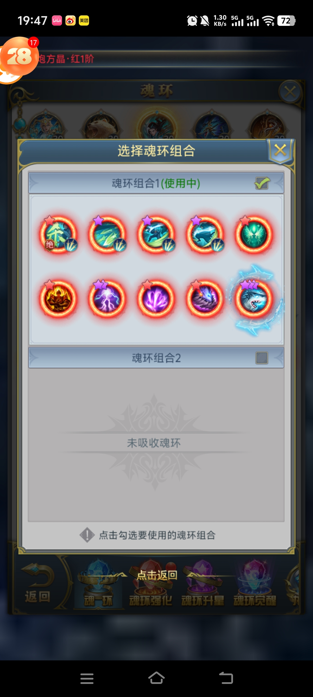Check the 魂环组合2 checkbox
The width and height of the screenshot is (313, 697).
[x=262, y=358]
